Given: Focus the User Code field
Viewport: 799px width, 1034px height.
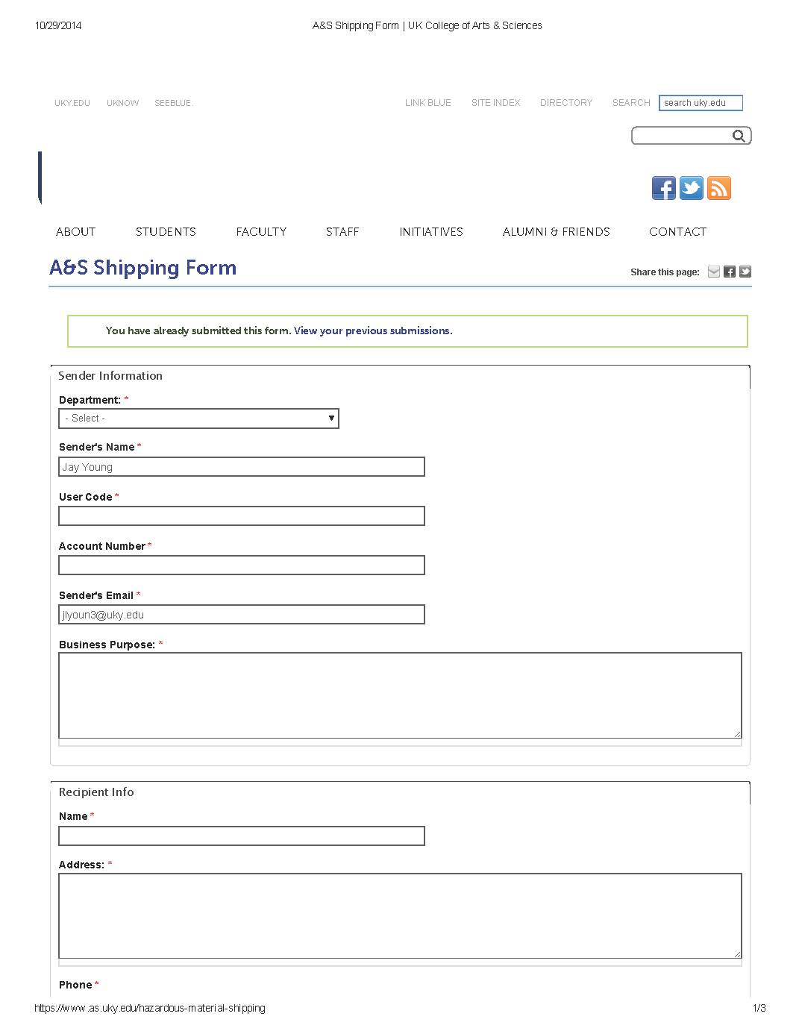Looking at the screenshot, I should [242, 516].
